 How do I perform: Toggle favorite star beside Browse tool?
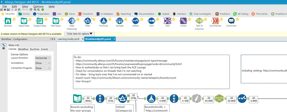click(14, 19)
